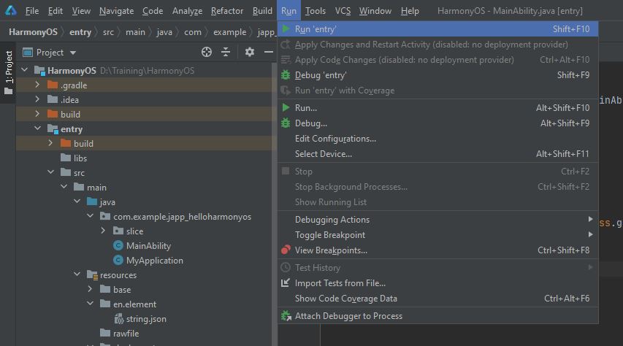Viewport: 623px width, 346px height.
Task: Select Edit Configurations... menu entry
Action: (x=437, y=139)
